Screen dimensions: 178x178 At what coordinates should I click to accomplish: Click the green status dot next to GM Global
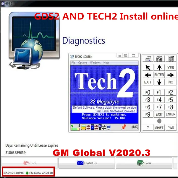pos(27,173)
